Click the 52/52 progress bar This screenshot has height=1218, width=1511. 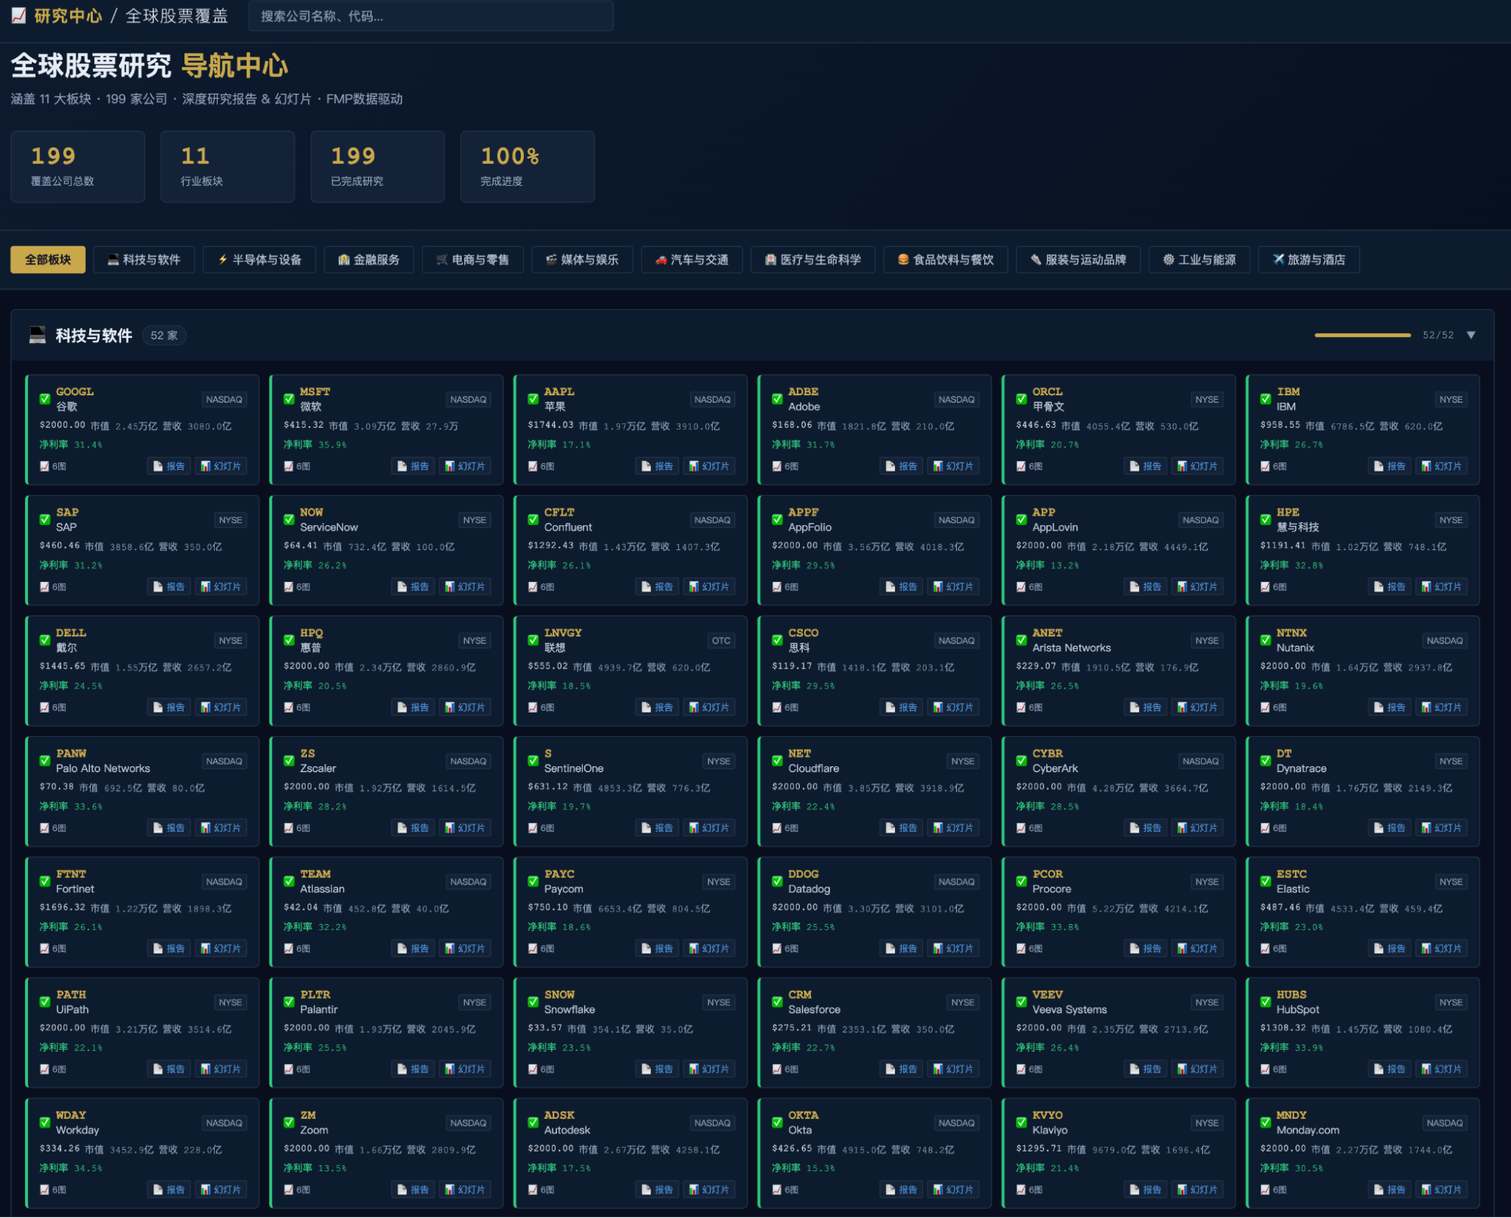click(1362, 335)
